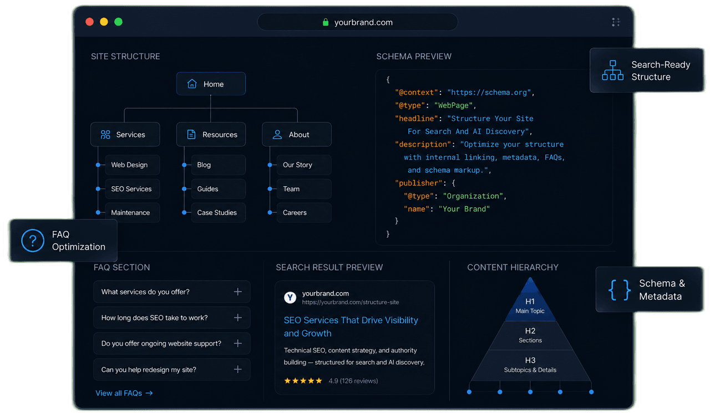Click the Schema & Metadata curly braces icon

(619, 290)
